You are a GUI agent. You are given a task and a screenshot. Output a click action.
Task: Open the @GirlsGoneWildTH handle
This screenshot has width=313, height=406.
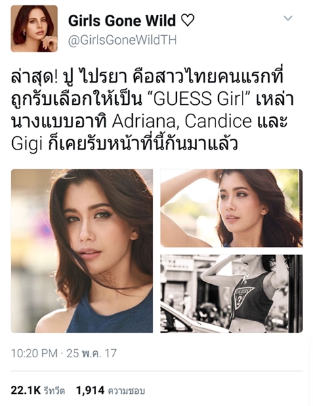pyautogui.click(x=123, y=40)
